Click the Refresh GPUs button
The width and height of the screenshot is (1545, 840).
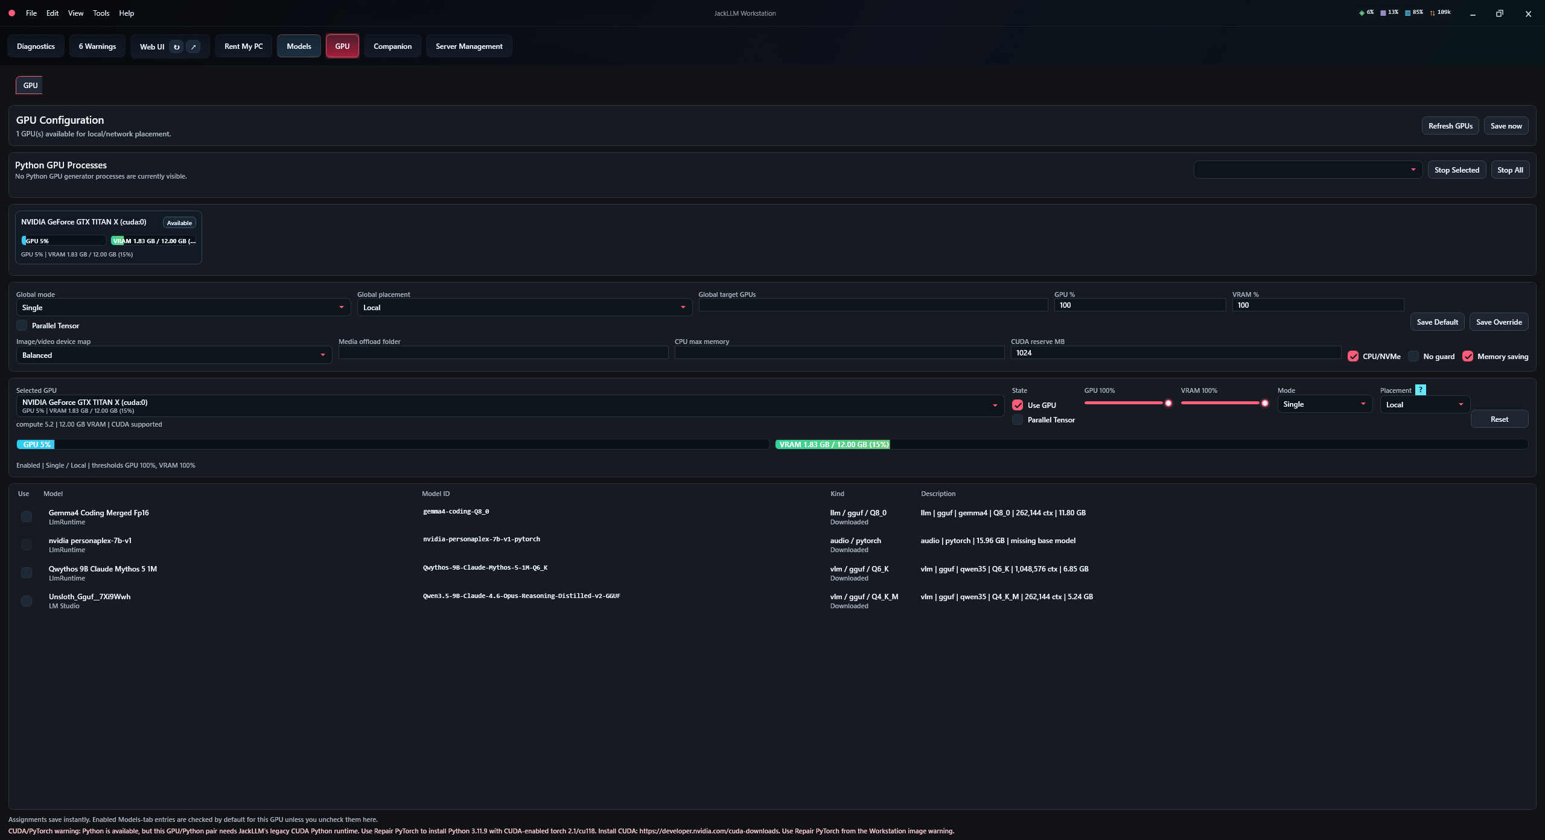click(1450, 126)
